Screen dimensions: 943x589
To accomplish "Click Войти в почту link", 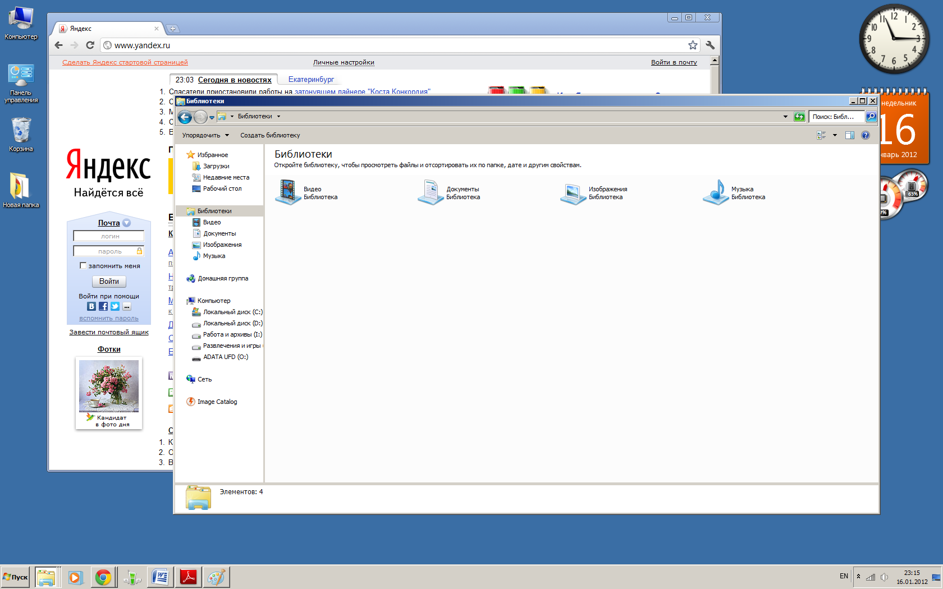I will (674, 62).
